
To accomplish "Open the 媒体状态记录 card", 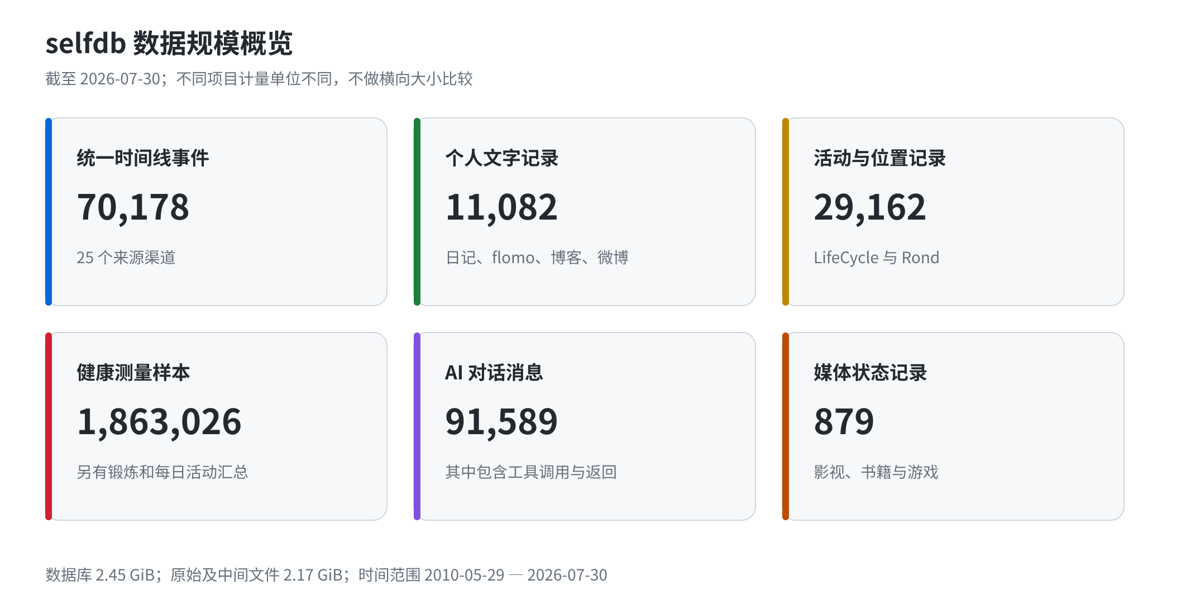I will pos(953,426).
